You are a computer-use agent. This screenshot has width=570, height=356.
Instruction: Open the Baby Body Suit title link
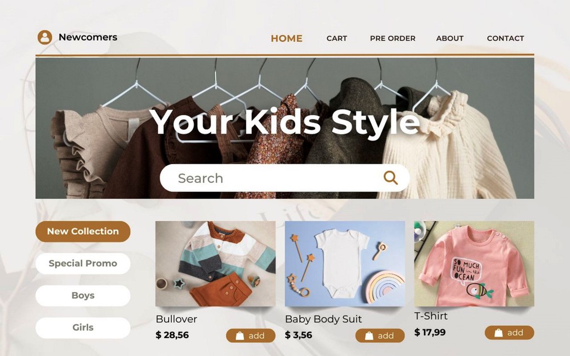coord(323,319)
